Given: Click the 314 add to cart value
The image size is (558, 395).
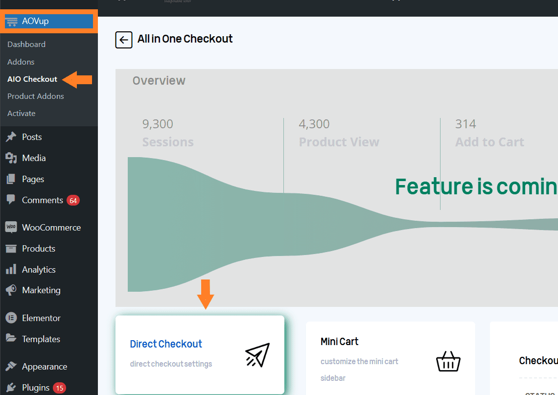Looking at the screenshot, I should click(x=465, y=124).
